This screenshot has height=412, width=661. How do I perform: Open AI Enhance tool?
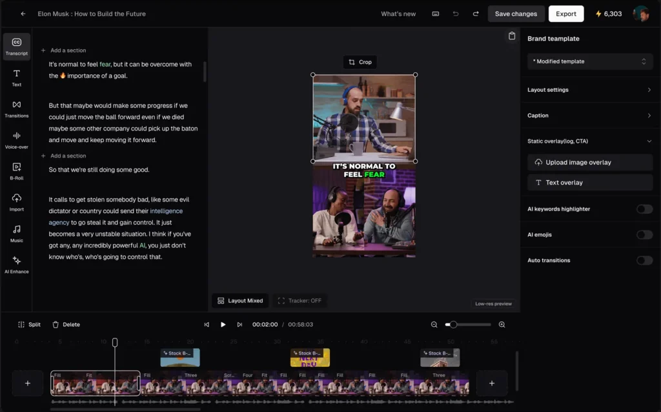[x=17, y=264]
